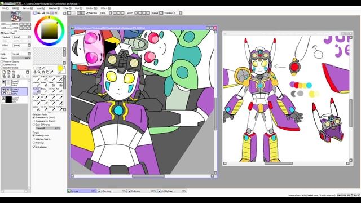
Task: Enable Preserve Opacity checkbox
Action: click(2, 61)
